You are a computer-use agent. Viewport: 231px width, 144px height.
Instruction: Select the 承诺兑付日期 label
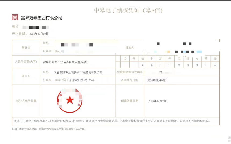tap(129, 80)
